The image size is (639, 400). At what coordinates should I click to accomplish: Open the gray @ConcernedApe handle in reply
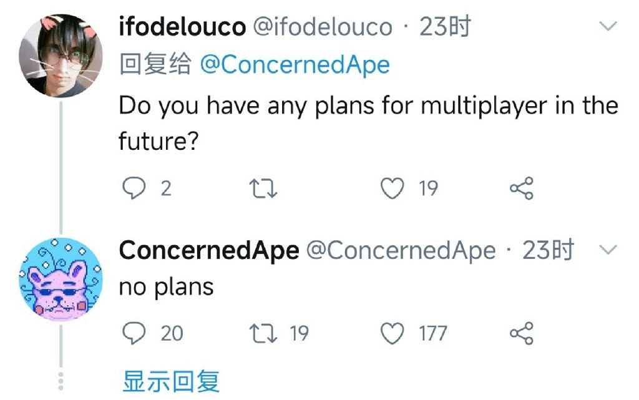pos(401,250)
